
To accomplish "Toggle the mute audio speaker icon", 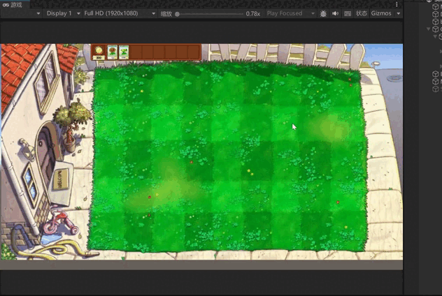I will (x=335, y=13).
